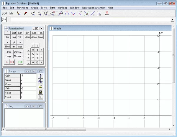Screen dimensions: 177x137
Task: Click the y(x) function toolbar icon
Action: pyautogui.click(x=4, y=13)
